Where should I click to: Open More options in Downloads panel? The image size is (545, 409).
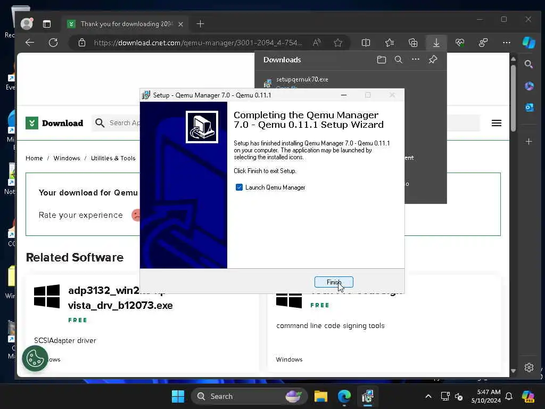(x=415, y=60)
